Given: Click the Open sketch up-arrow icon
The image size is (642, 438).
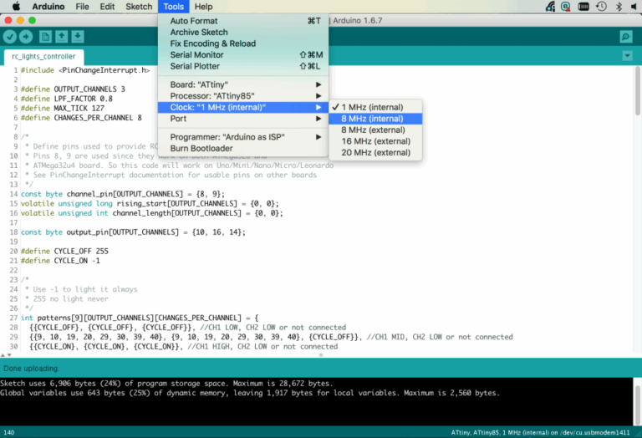Looking at the screenshot, I should point(62,37).
